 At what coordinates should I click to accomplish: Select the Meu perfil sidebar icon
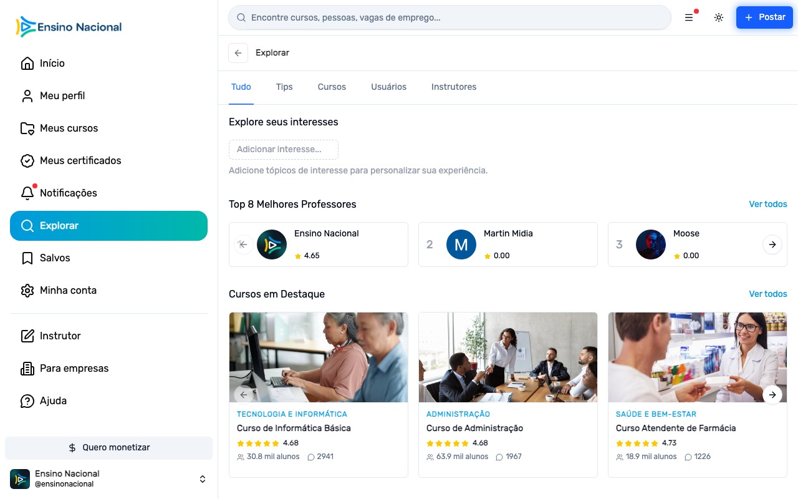[27, 95]
